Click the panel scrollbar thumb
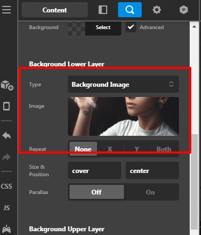Image resolution: width=201 pixels, height=235 pixels. pyautogui.click(x=194, y=182)
